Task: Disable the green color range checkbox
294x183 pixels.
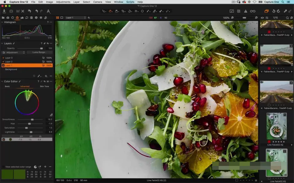Action: [x=3, y=139]
